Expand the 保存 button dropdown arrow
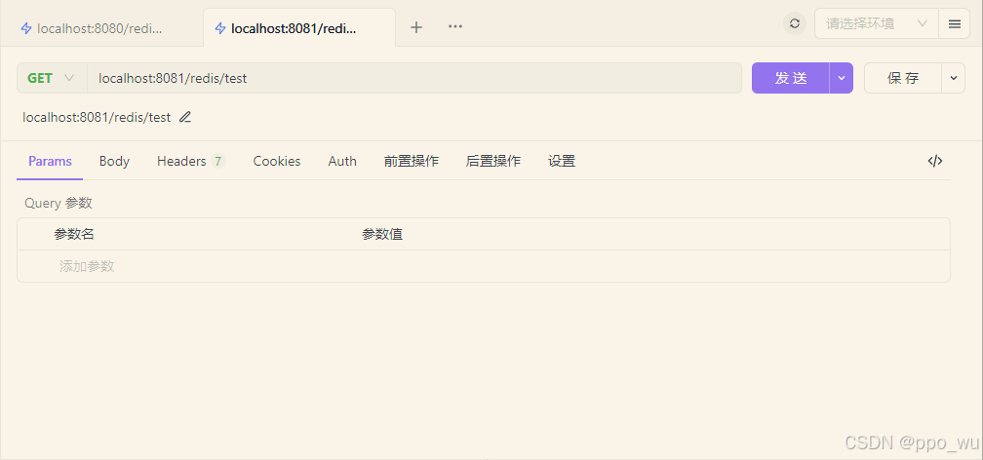This screenshot has height=460, width=983. click(x=954, y=78)
